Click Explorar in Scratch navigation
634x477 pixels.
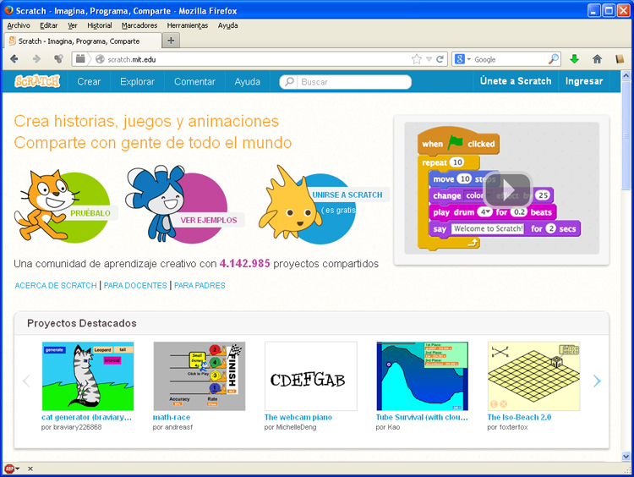point(138,81)
